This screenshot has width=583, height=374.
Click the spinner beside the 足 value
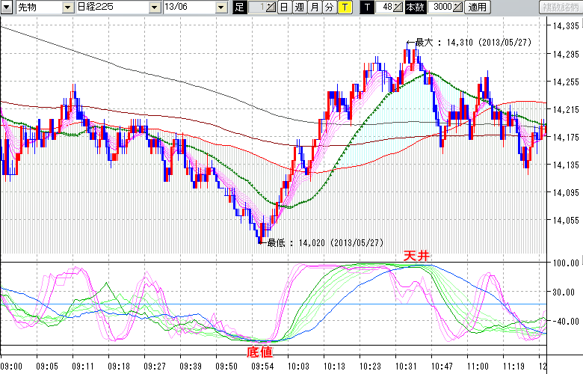271,7
